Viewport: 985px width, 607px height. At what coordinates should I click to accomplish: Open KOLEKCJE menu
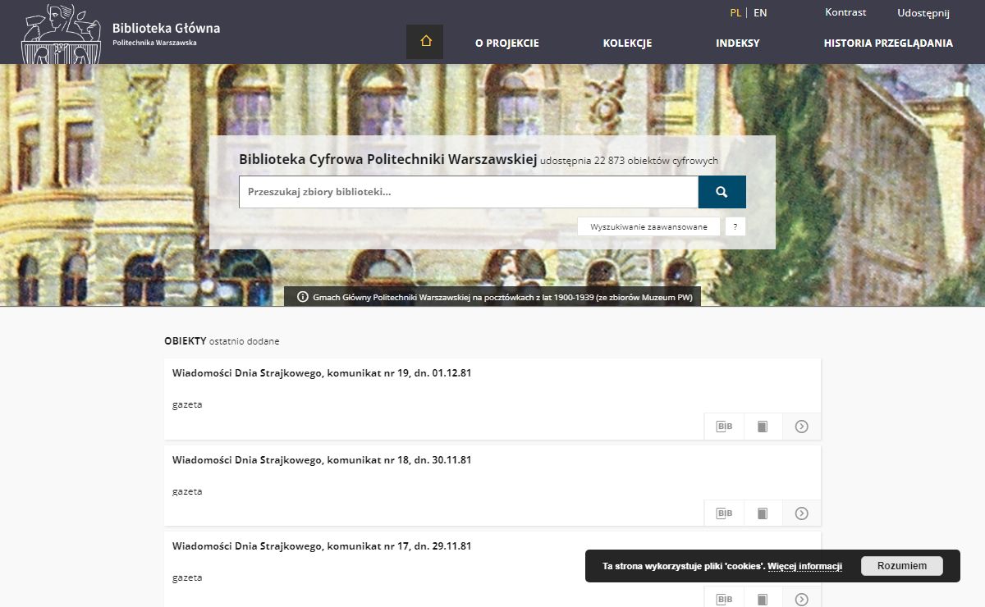tap(627, 43)
